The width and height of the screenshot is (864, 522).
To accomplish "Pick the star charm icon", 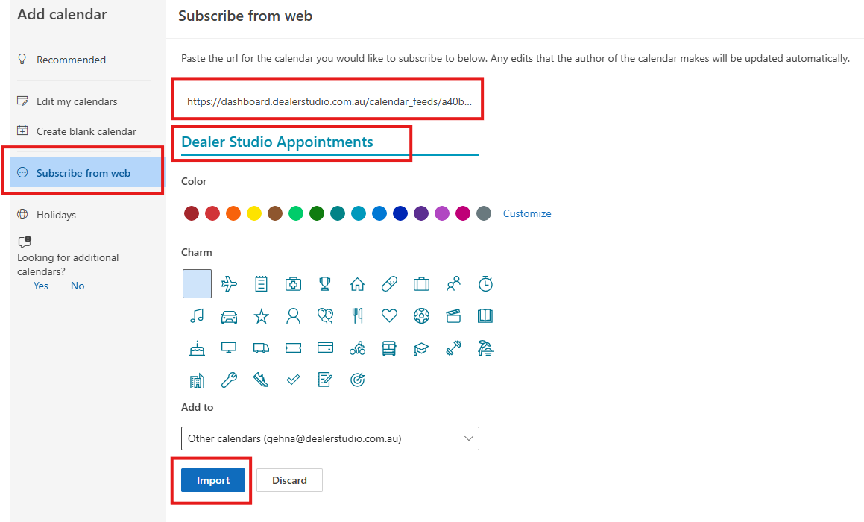I will point(261,316).
